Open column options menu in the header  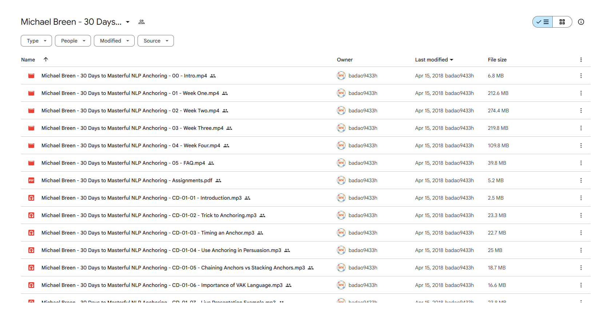pyautogui.click(x=581, y=60)
